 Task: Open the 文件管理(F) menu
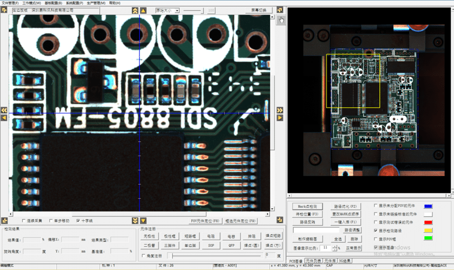[x=10, y=3]
